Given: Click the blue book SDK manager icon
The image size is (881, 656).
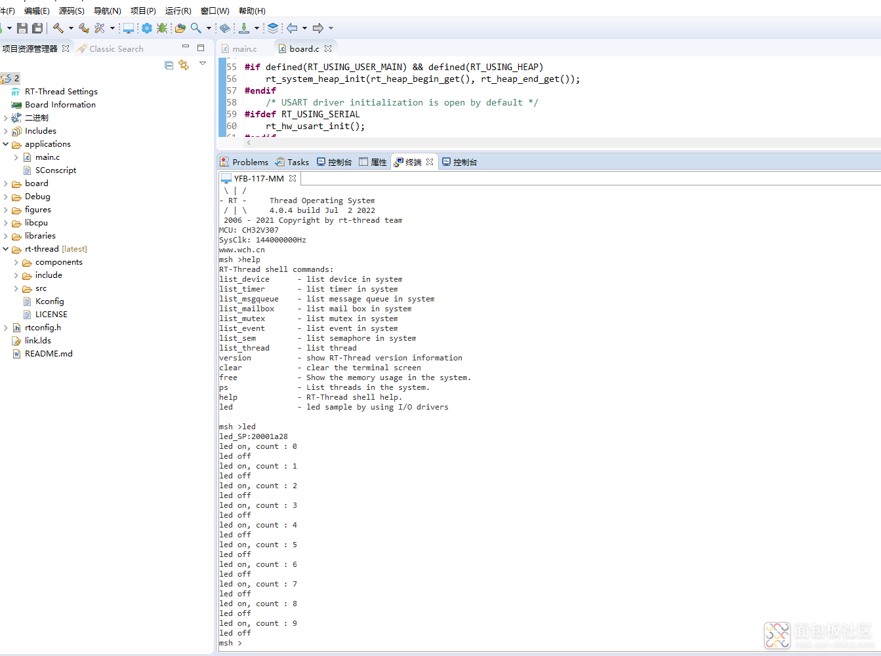Looking at the screenshot, I should tap(224, 28).
